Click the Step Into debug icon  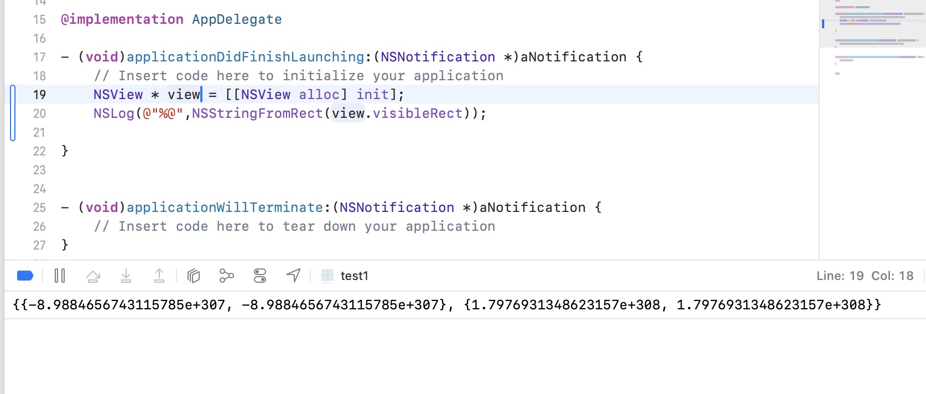(x=126, y=276)
